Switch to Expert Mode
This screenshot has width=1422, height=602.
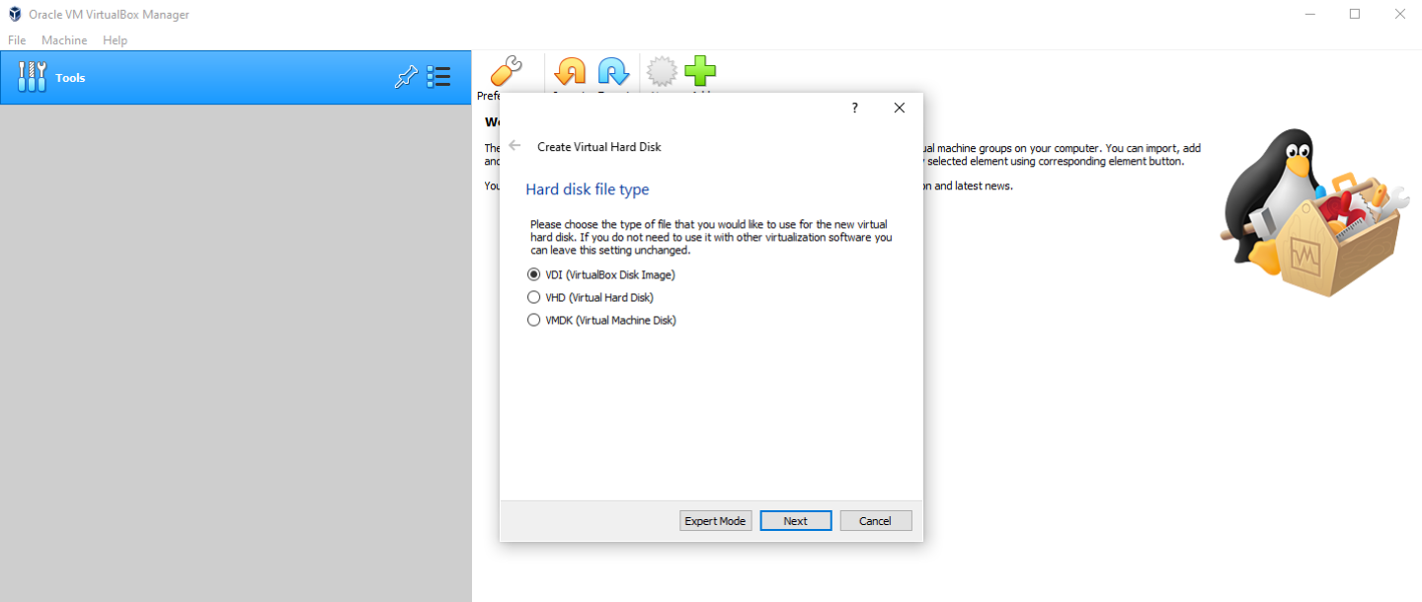pyautogui.click(x=716, y=520)
